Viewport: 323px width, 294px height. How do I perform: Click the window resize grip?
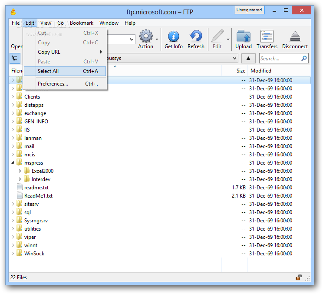pyautogui.click(x=307, y=278)
